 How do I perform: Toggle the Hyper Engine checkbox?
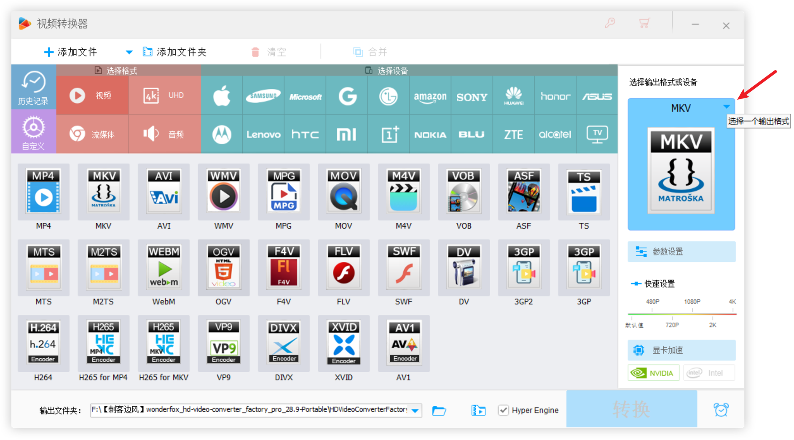503,410
